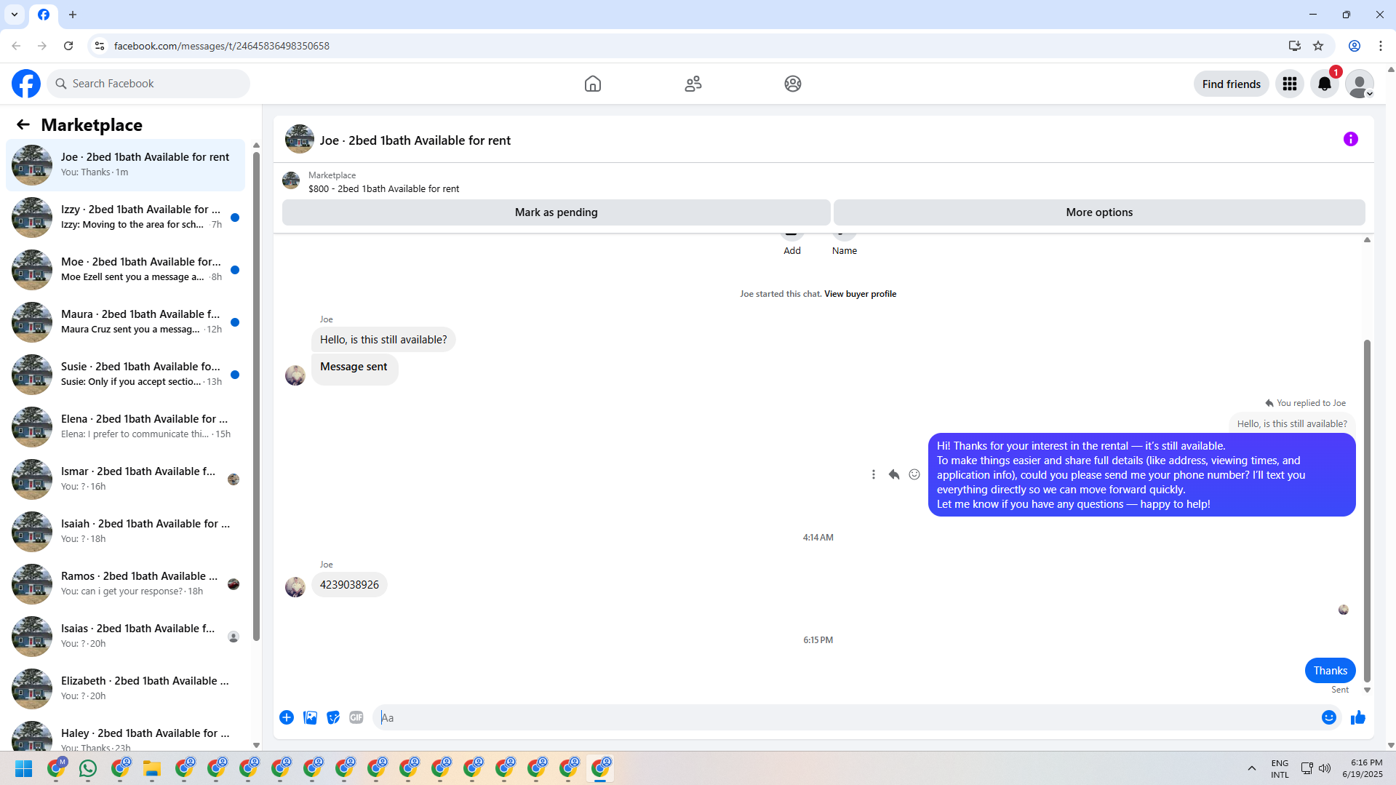Viewport: 1396px width, 785px height.
Task: Show hidden system tray icons
Action: pos(1252,768)
